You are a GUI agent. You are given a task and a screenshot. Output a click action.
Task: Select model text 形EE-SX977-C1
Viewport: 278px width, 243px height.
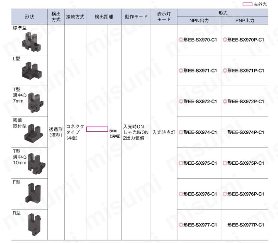click(200, 225)
